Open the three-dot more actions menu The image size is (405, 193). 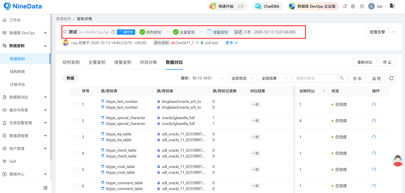pyautogui.click(x=394, y=32)
